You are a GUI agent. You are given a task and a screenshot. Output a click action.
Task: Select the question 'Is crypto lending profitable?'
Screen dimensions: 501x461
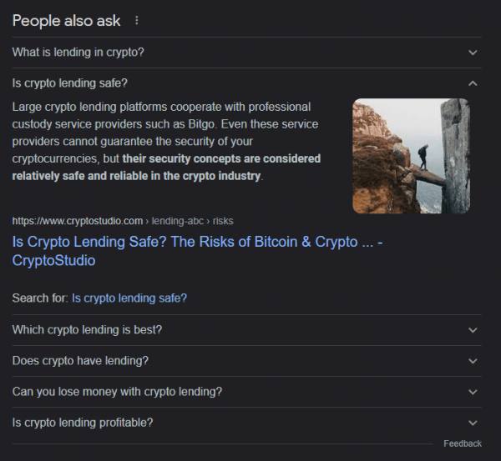coord(83,423)
